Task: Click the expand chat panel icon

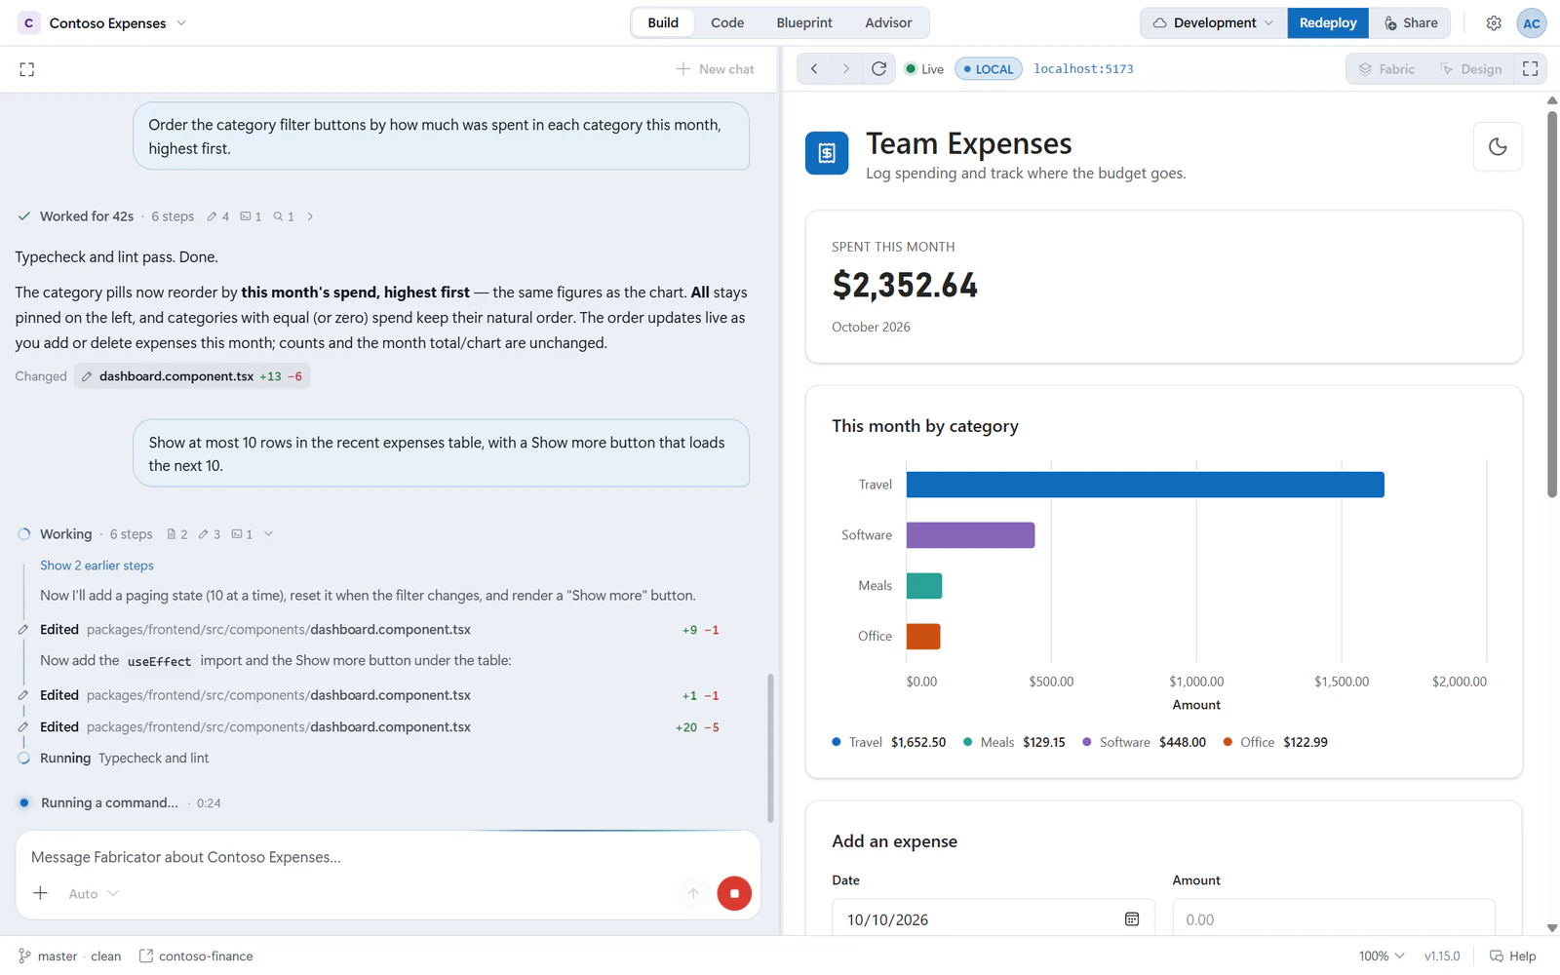Action: coord(27,69)
